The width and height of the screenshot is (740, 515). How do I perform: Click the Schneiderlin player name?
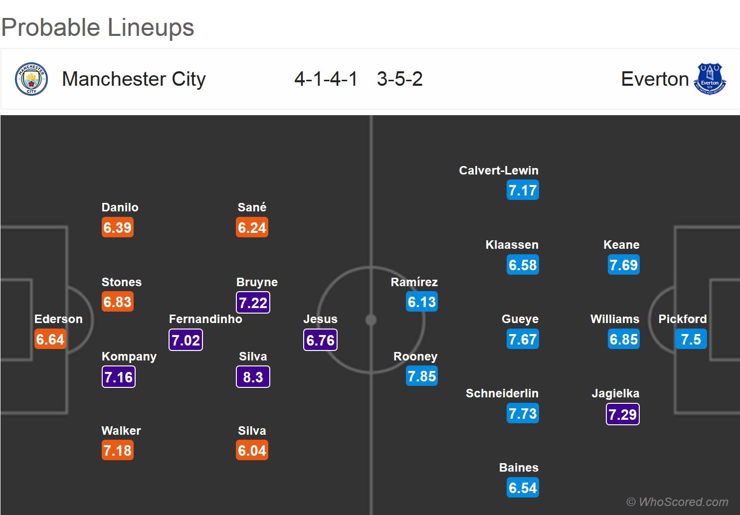(502, 393)
